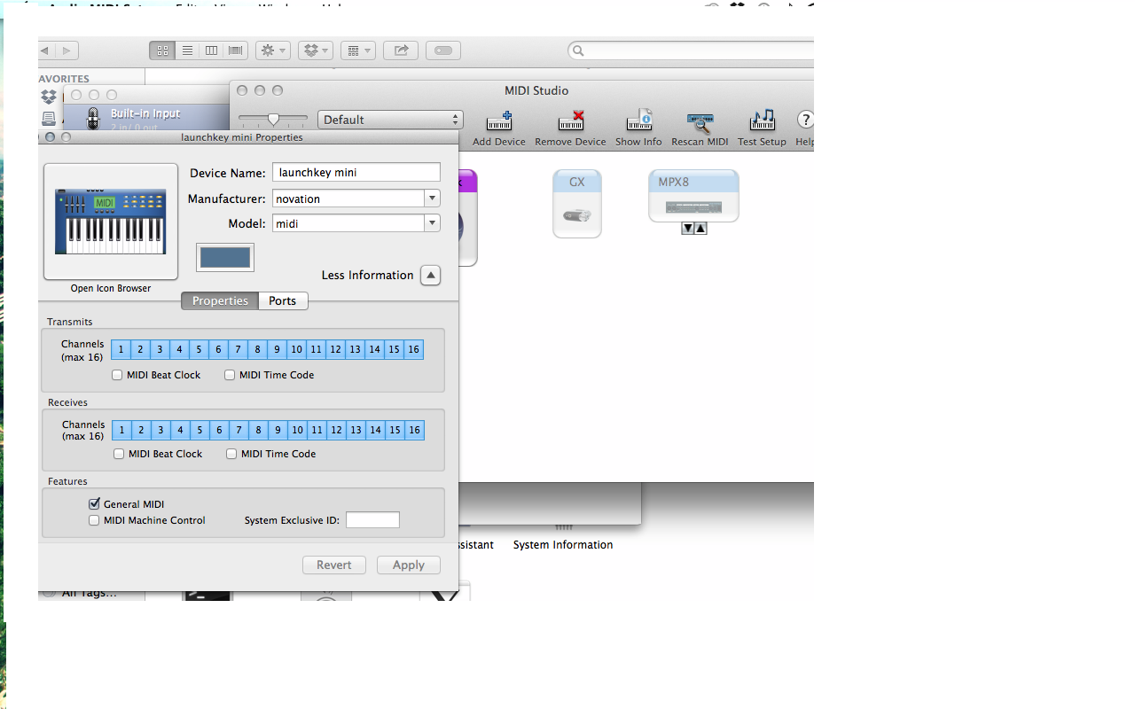Image resolution: width=1135 pixels, height=709 pixels.
Task: Toggle Transmits channel 7
Action: 238,349
